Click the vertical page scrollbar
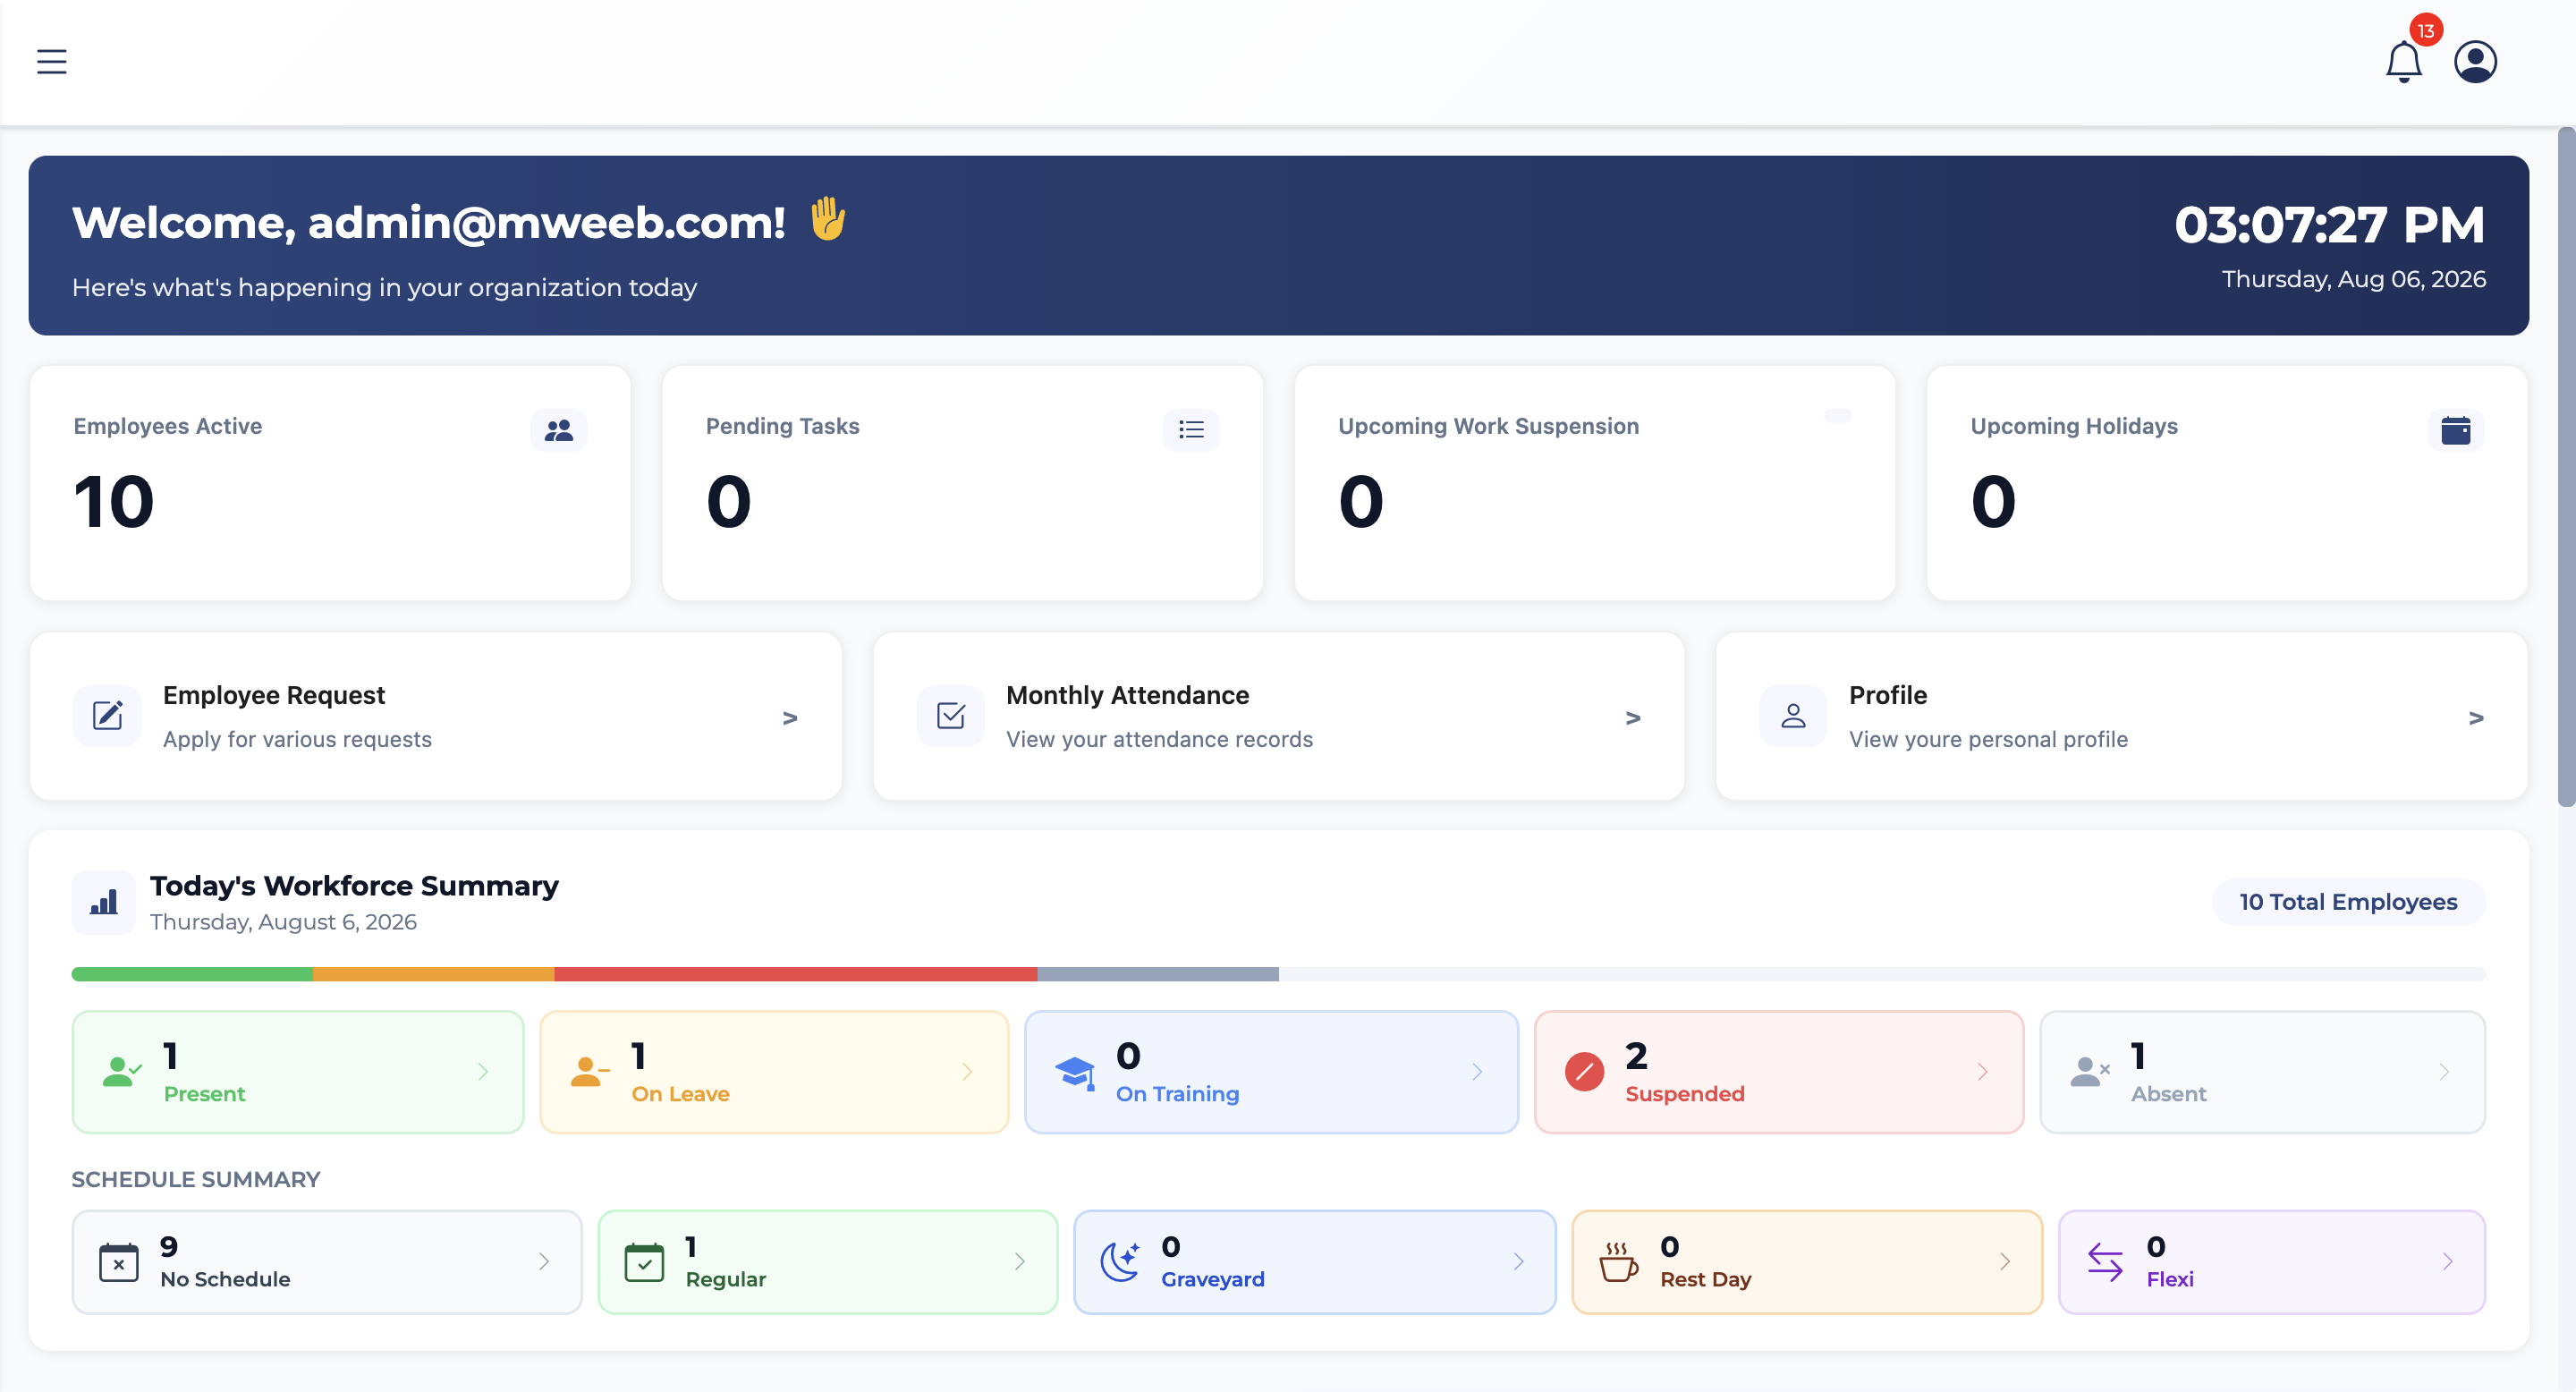 tap(2566, 467)
